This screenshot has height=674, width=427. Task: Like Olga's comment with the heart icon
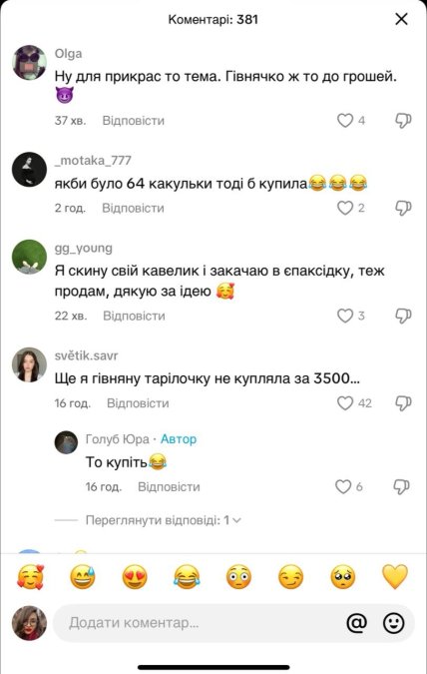pos(345,121)
